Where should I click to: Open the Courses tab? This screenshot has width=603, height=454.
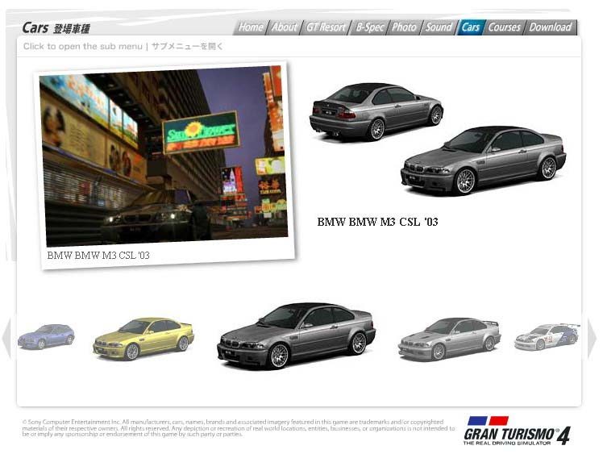(x=504, y=27)
